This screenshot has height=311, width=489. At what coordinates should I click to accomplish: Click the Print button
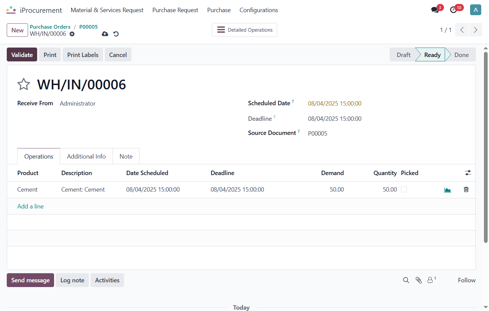click(50, 55)
